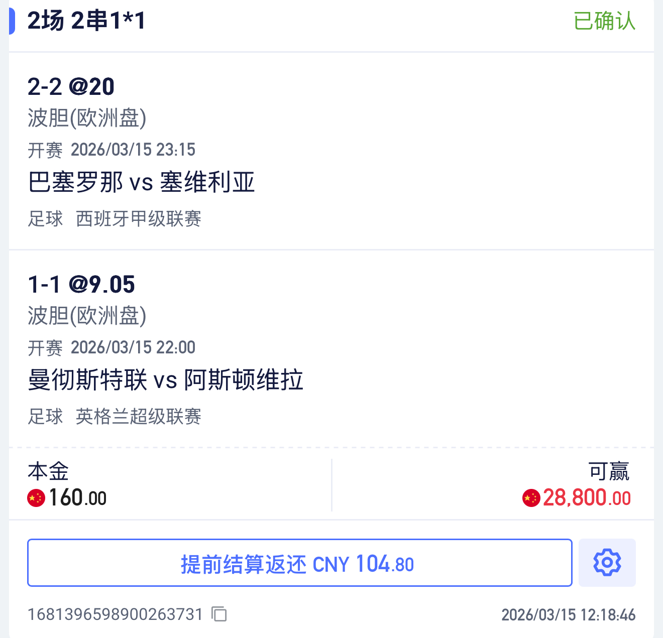
Task: Click the 1-1 @9.05 score selection
Action: coord(81,285)
